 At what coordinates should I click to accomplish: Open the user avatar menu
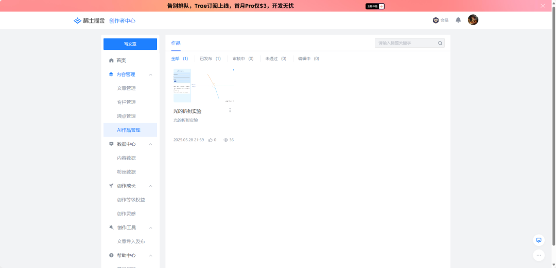(x=473, y=20)
